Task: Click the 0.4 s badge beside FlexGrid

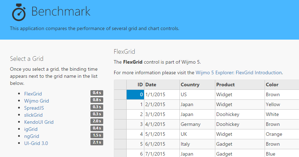Action: pyautogui.click(x=97, y=93)
